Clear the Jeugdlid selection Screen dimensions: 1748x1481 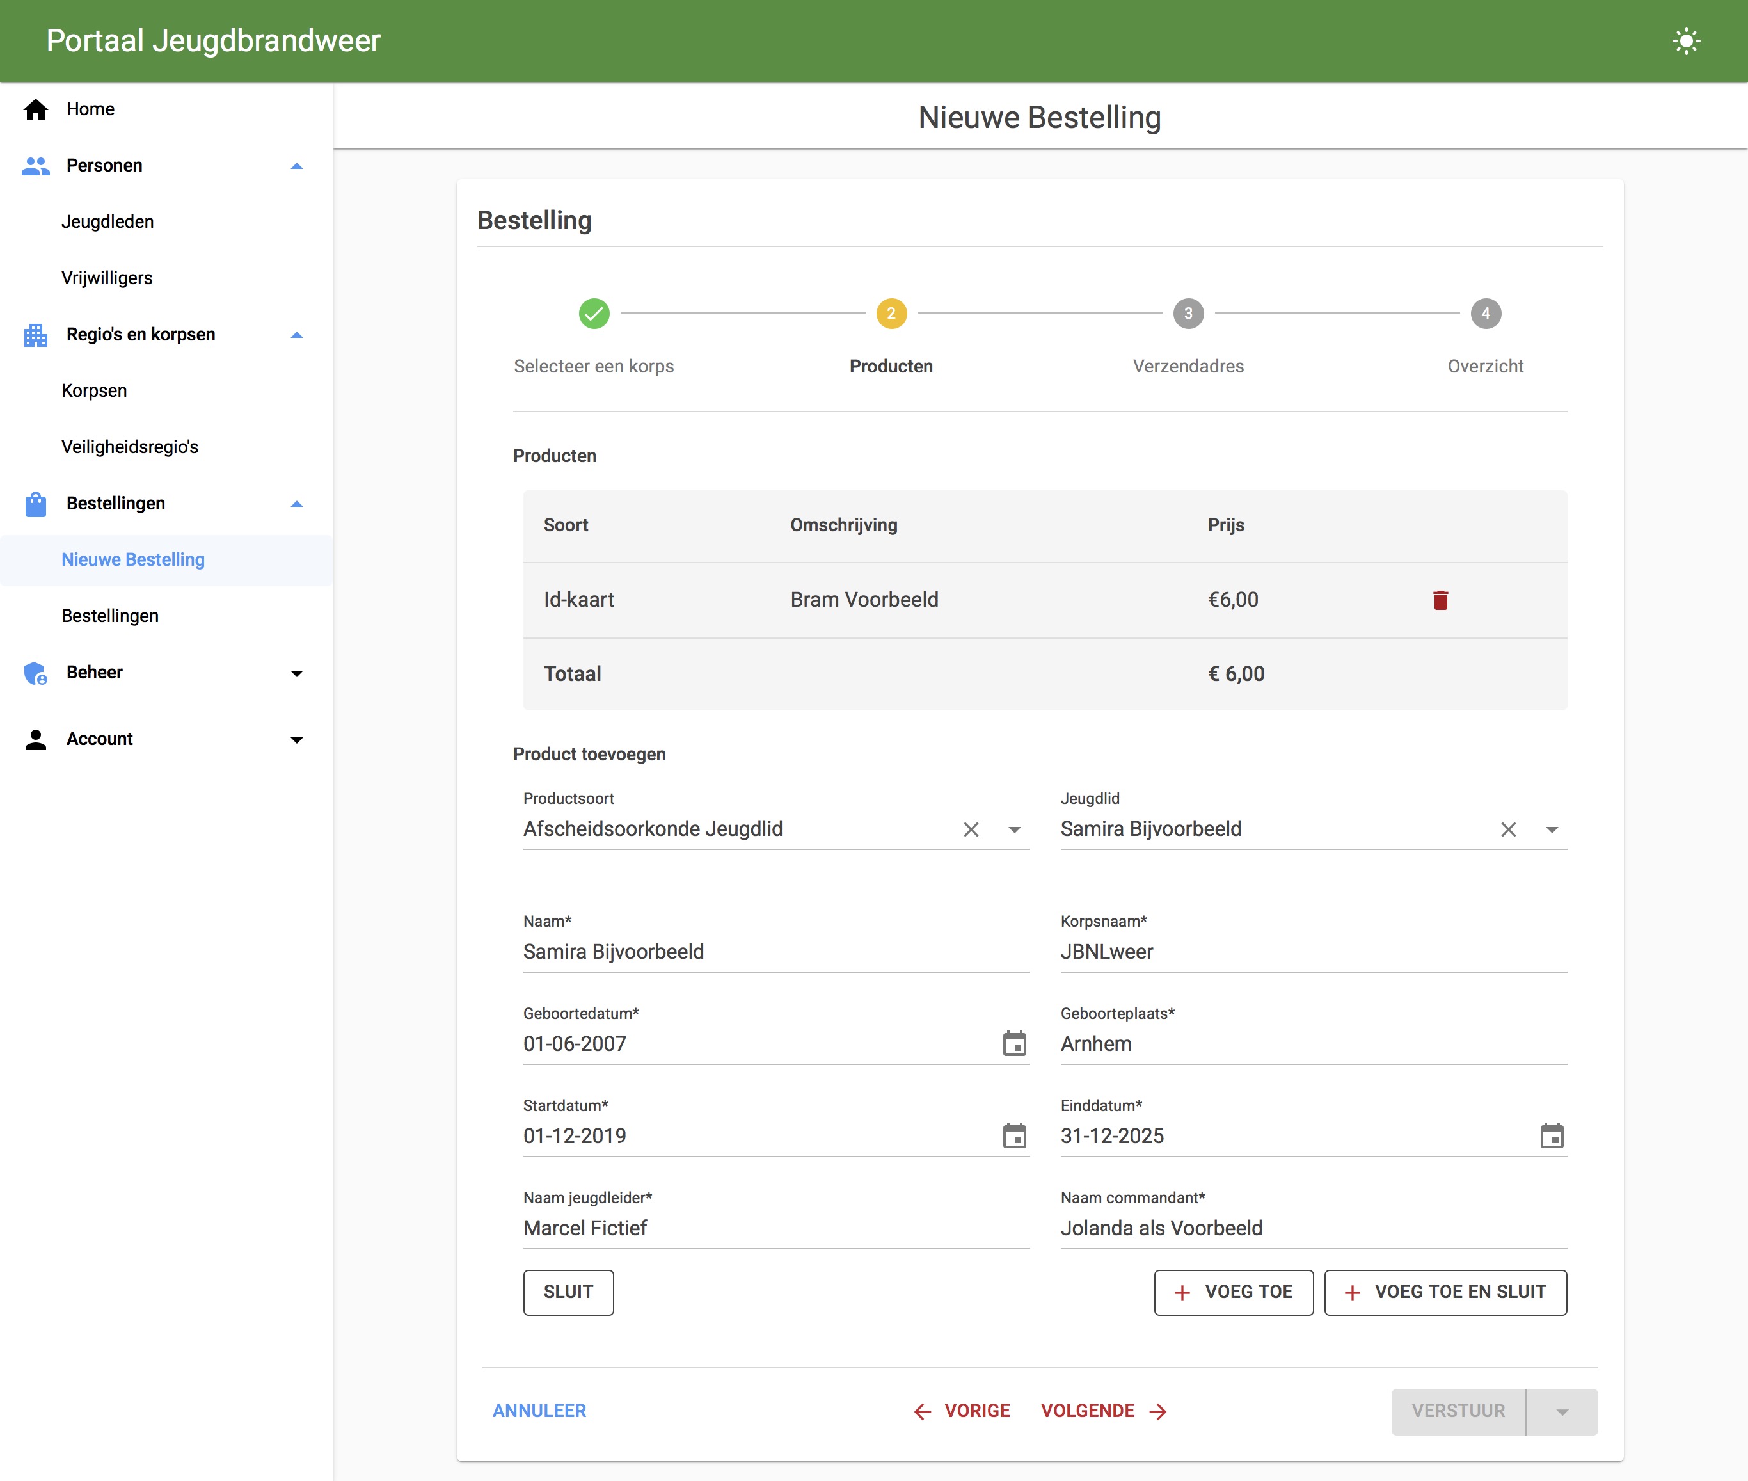pos(1508,829)
